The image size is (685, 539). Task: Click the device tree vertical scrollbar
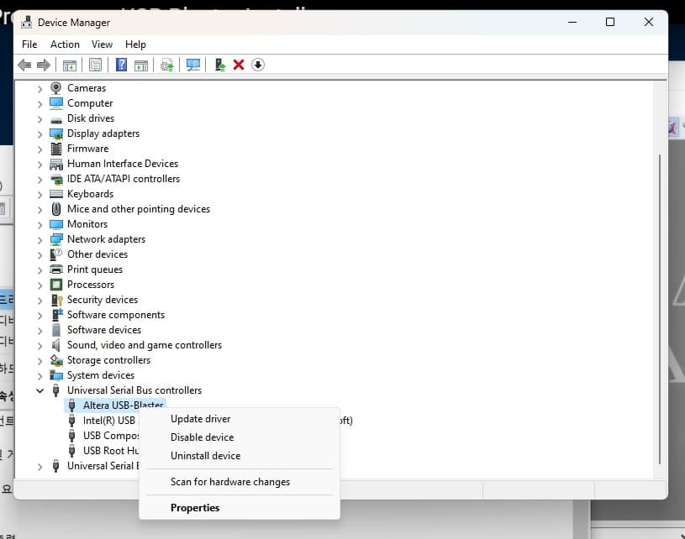tap(660, 309)
